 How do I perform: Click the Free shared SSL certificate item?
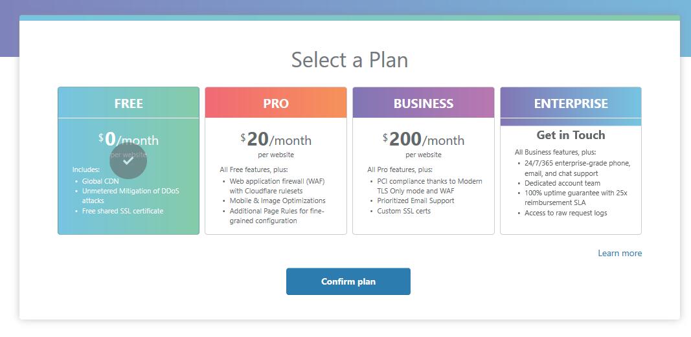[122, 211]
